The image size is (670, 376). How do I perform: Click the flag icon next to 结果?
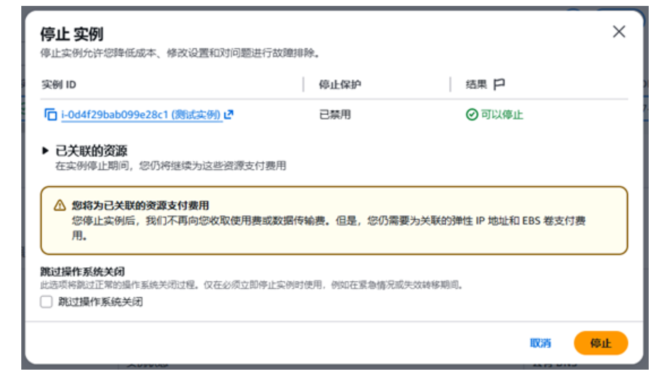499,84
